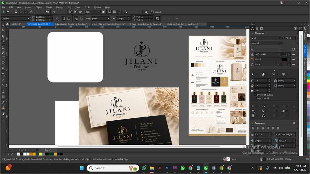The image size is (310, 174).
Task: Select the Shape tool in the toolbox
Action: point(3,30)
